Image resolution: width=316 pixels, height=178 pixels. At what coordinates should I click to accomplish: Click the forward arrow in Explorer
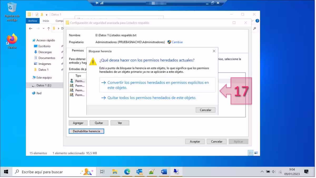(x=38, y=28)
